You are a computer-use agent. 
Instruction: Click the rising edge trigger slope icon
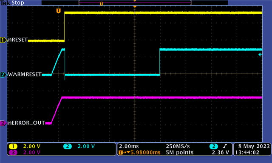(225, 146)
